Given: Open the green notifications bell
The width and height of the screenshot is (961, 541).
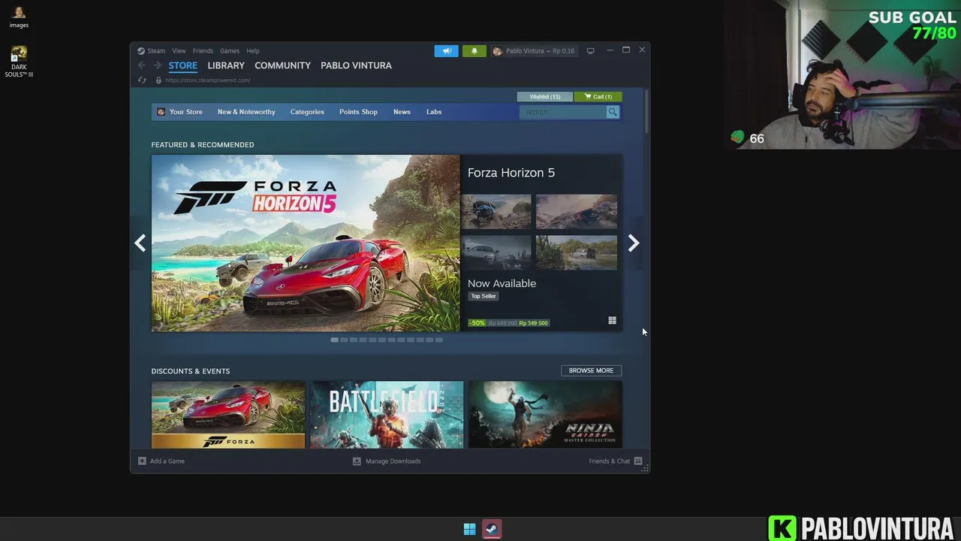Looking at the screenshot, I should pos(474,51).
